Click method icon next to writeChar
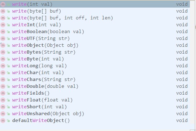Screen dimensions: 196x131 (3, 73)
